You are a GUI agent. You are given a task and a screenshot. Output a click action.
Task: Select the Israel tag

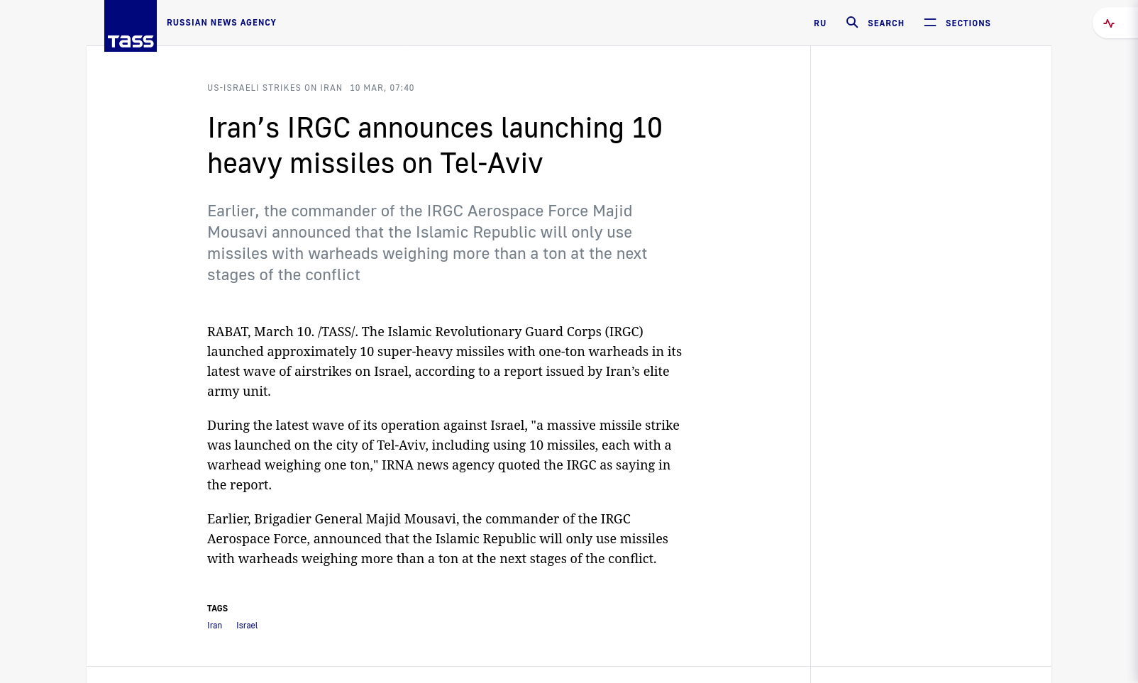coord(247,626)
